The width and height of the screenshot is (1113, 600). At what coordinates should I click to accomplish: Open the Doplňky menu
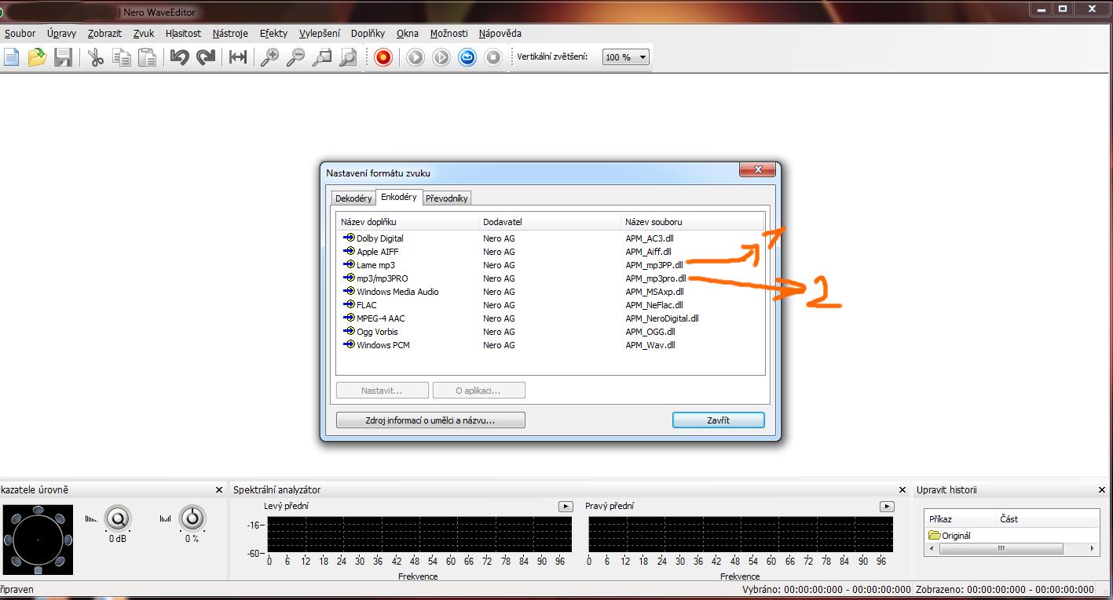click(368, 34)
